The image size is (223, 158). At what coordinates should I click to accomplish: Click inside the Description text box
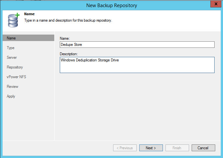tap(137, 65)
